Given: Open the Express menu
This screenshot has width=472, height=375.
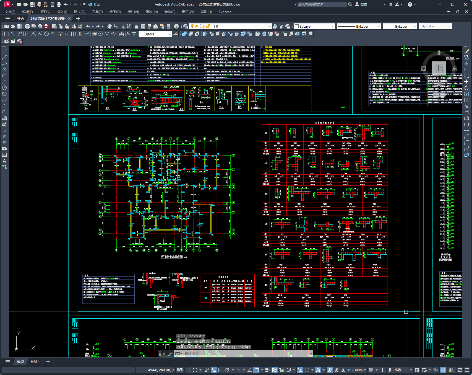Looking at the screenshot, I should 225,12.
